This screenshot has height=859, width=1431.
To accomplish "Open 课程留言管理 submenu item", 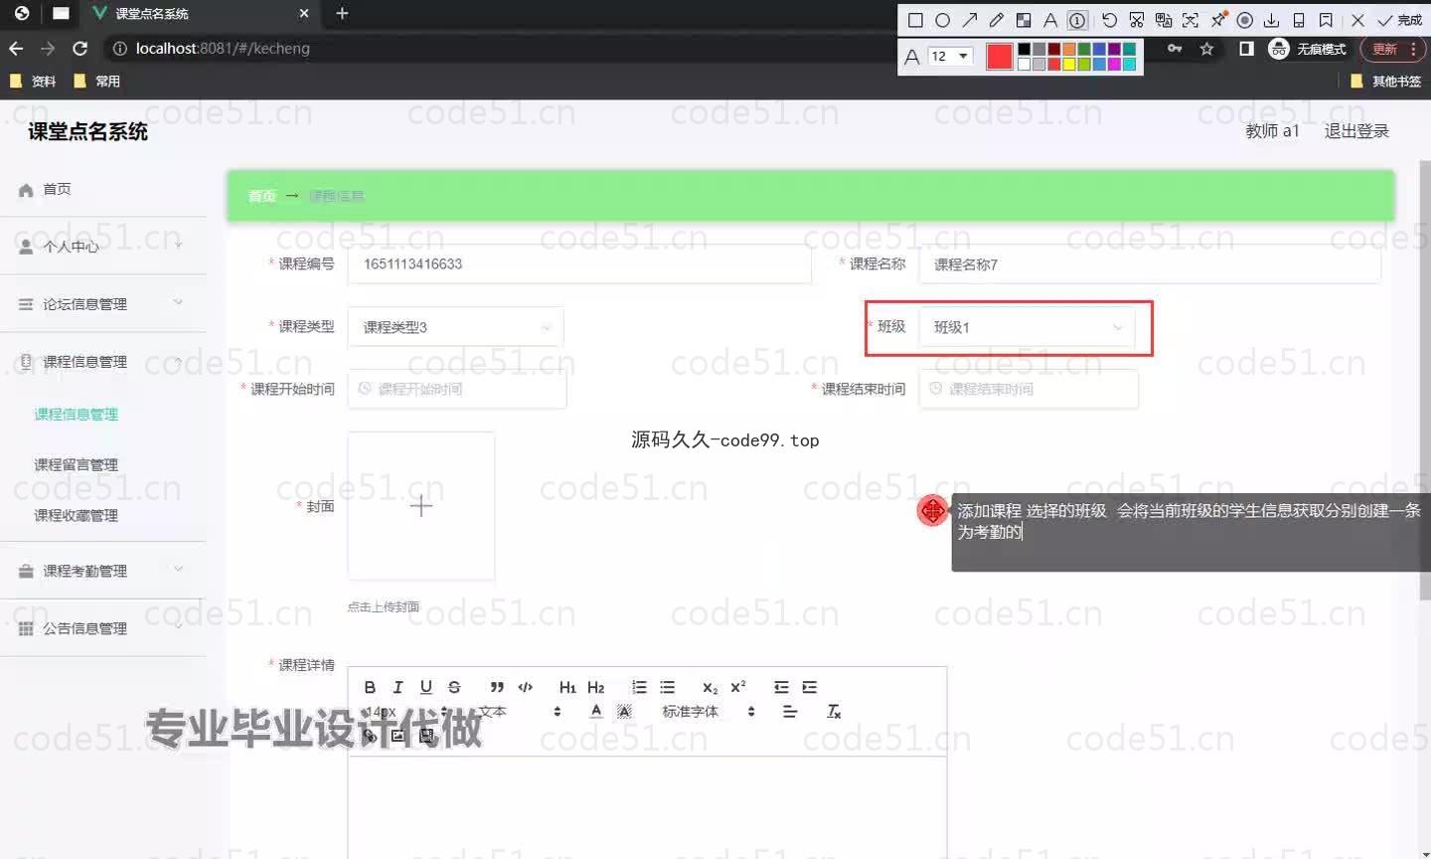I will click(77, 464).
